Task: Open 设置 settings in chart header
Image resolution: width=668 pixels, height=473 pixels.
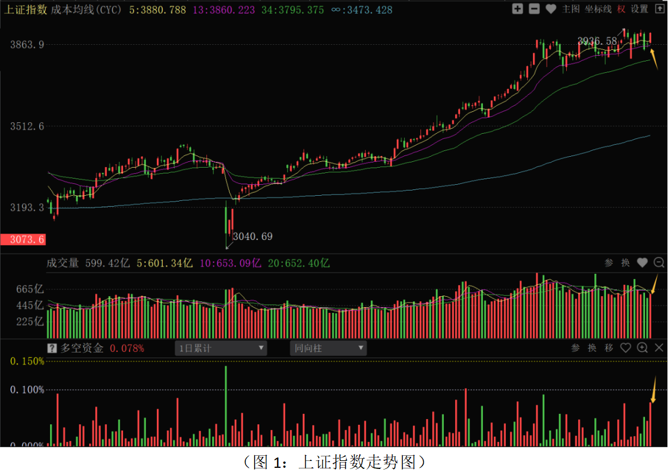Action: pyautogui.click(x=639, y=9)
